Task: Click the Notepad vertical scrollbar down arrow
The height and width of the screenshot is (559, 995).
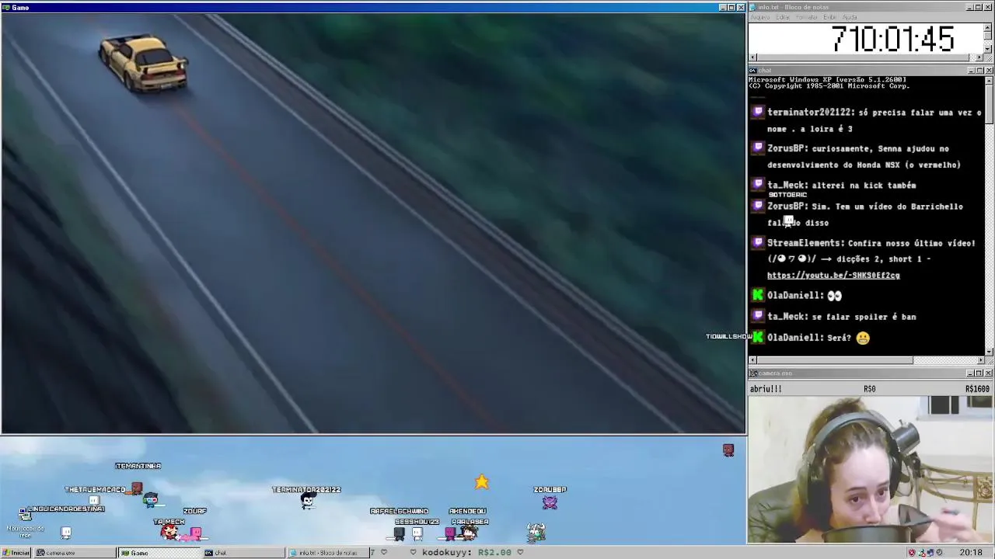Action: pyautogui.click(x=988, y=49)
